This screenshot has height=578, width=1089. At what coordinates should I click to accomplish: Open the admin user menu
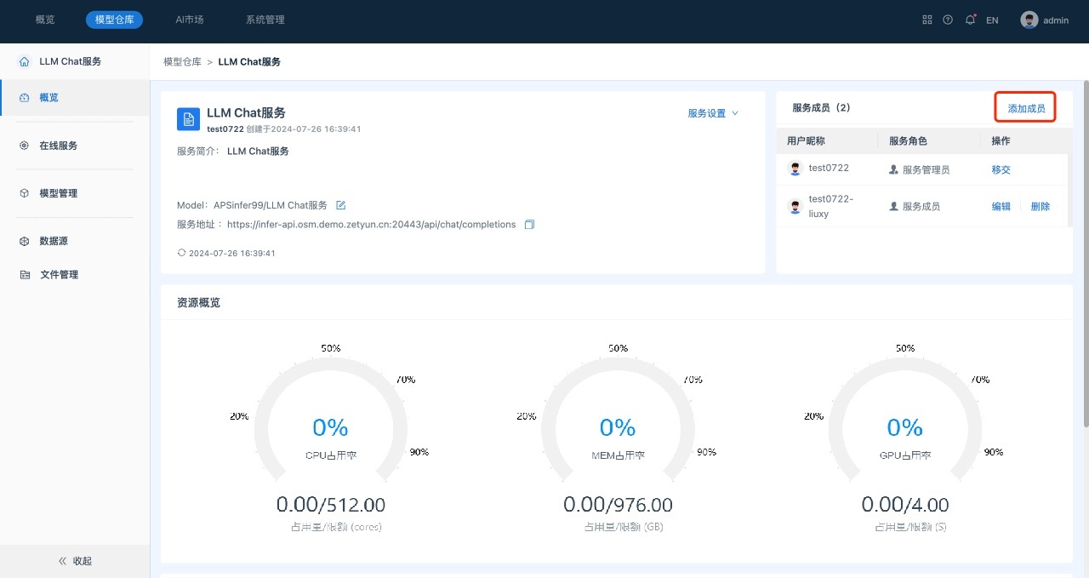(1045, 20)
